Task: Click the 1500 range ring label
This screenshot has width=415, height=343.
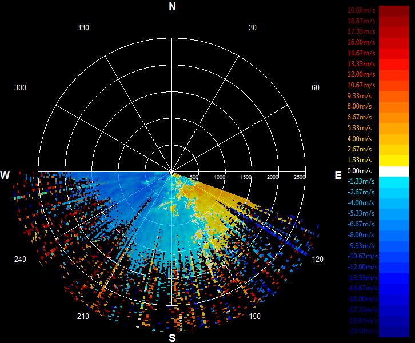Action: [x=246, y=177]
